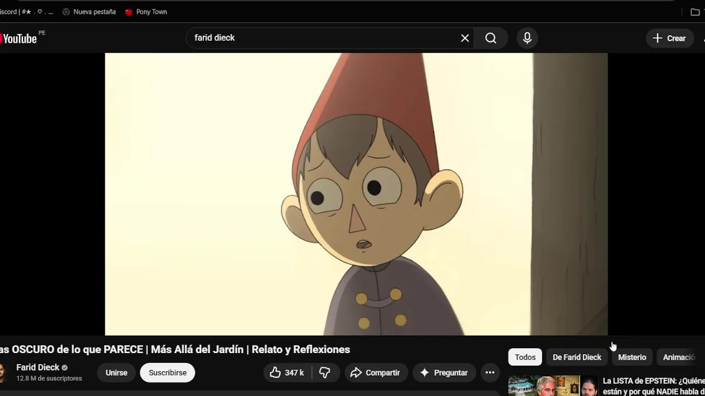The height and width of the screenshot is (396, 705).
Task: Open the bookmarks folder icon at top right
Action: 695,12
